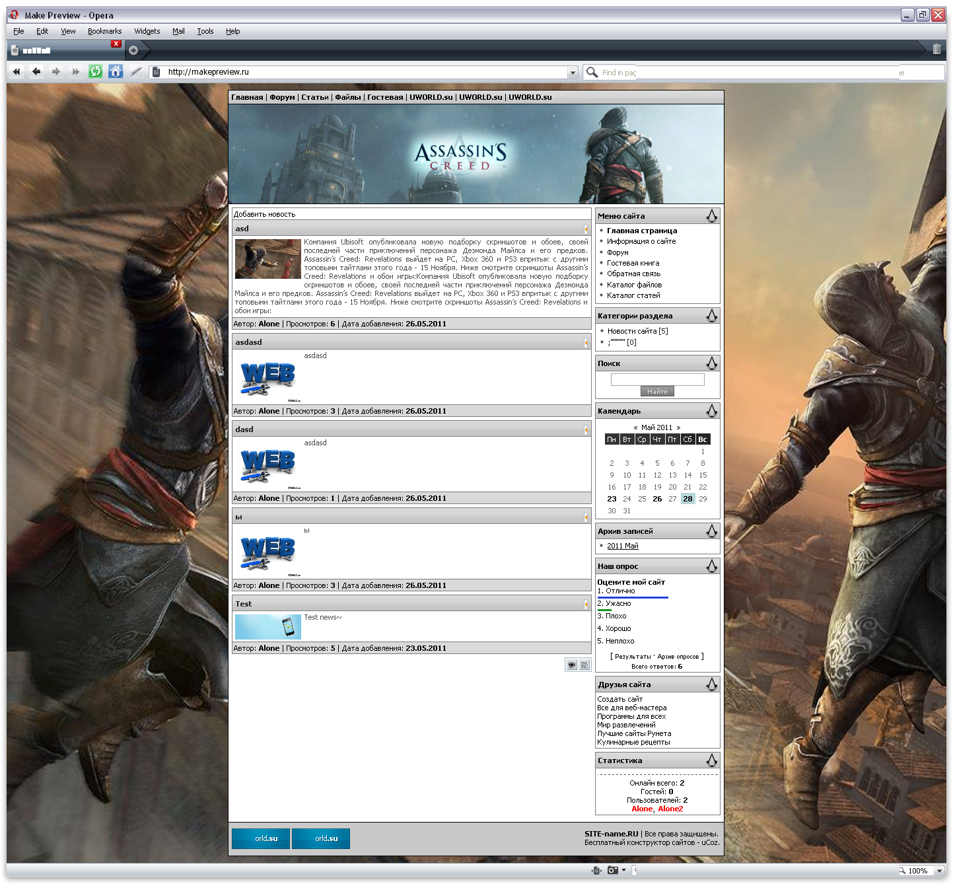Click the fit-to-width icon in status bar
The width and height of the screenshot is (953, 884).
pyautogui.click(x=596, y=870)
